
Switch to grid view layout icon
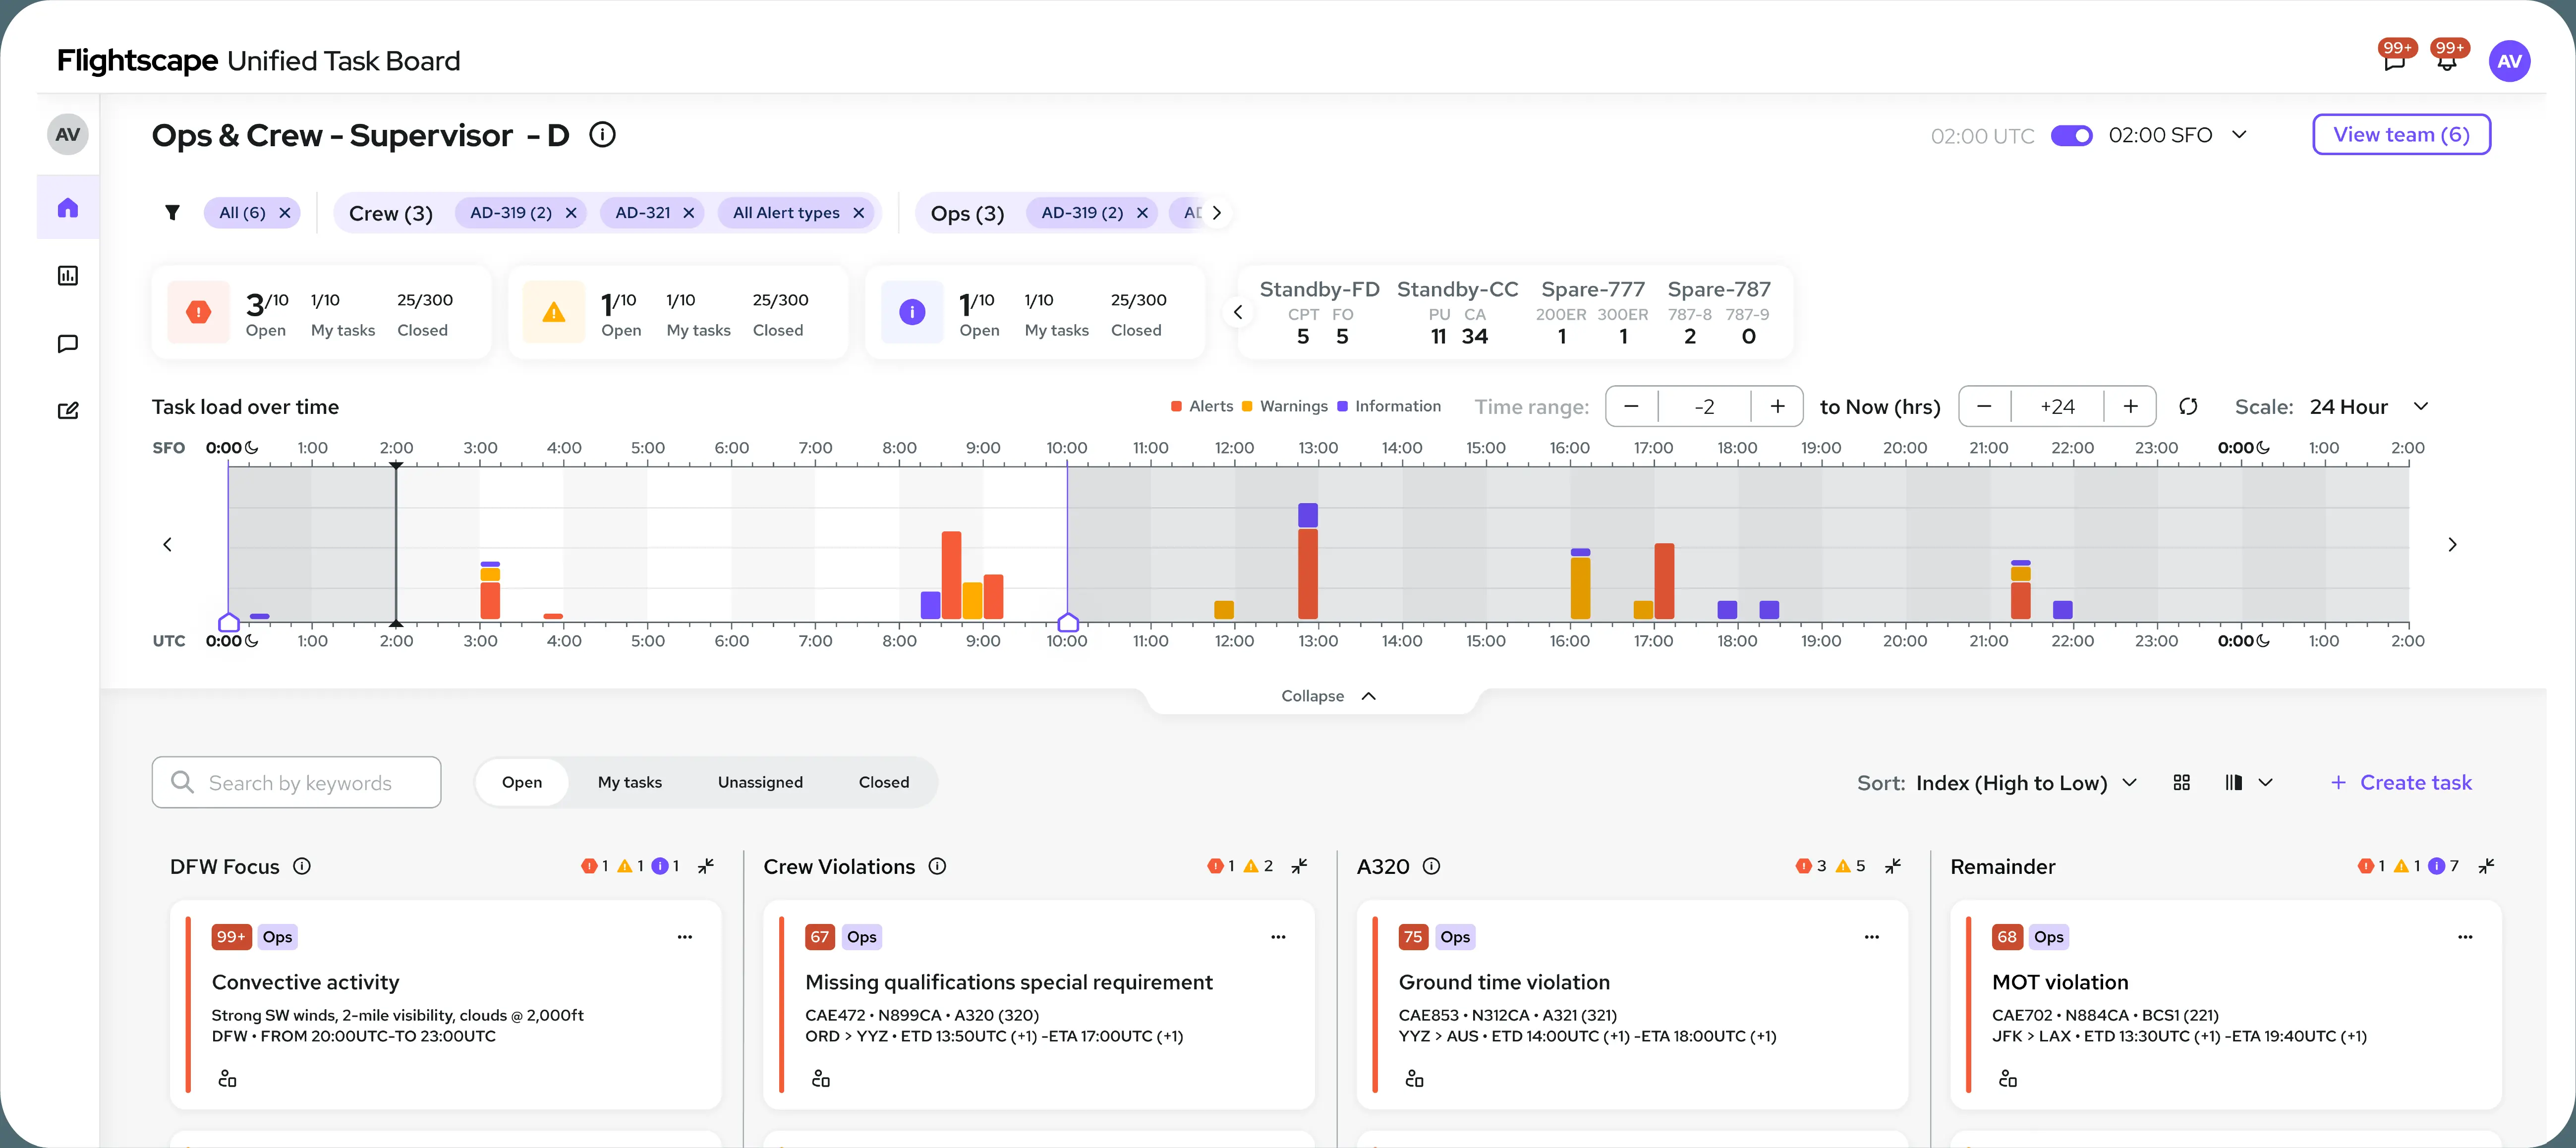(x=2182, y=783)
